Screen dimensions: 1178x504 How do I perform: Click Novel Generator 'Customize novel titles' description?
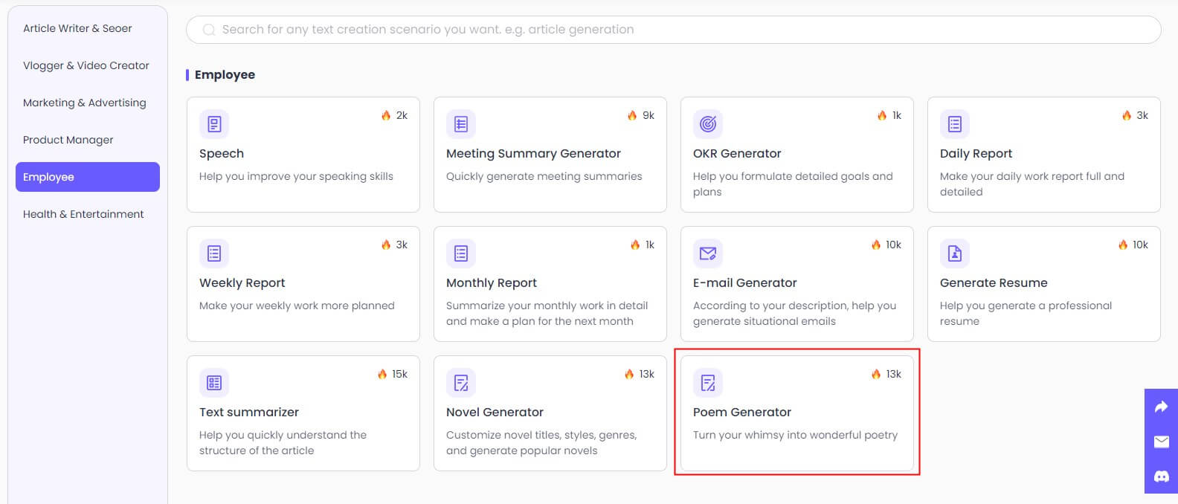(x=541, y=442)
